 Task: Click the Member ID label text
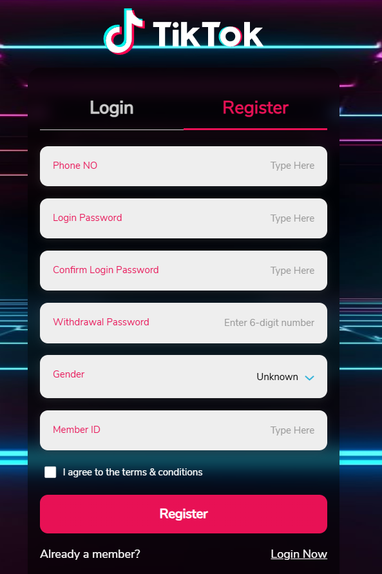pos(77,430)
